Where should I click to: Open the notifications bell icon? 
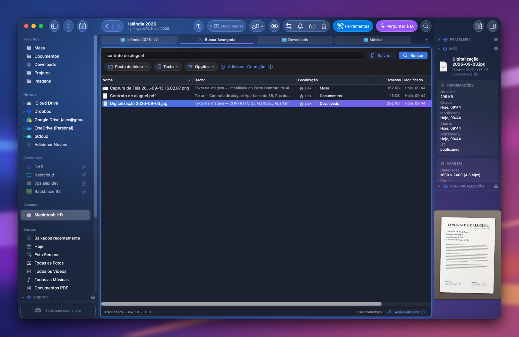300,26
